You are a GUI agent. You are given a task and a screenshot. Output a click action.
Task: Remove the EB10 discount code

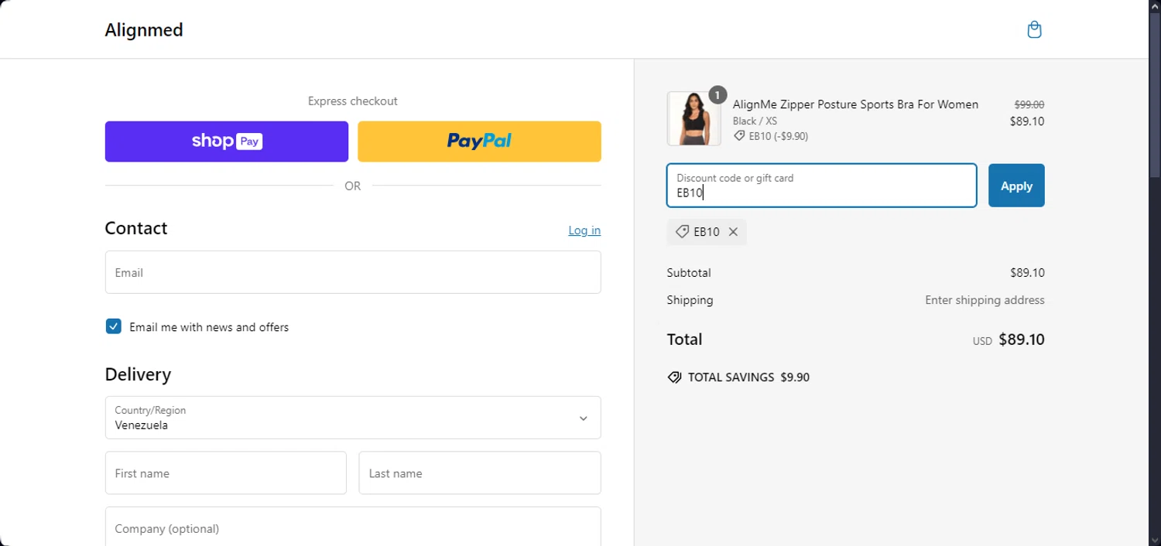coord(733,232)
